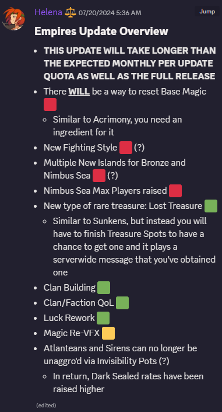Viewport: 222px width, 412px height.
Task: Click the message timestamp 07/20/2024 5:36 AM
Action: [x=110, y=13]
